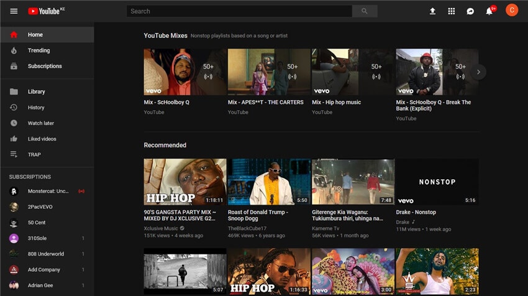
Task: Open title '90'S GANGSTA PARTY MIX'
Action: [180, 215]
